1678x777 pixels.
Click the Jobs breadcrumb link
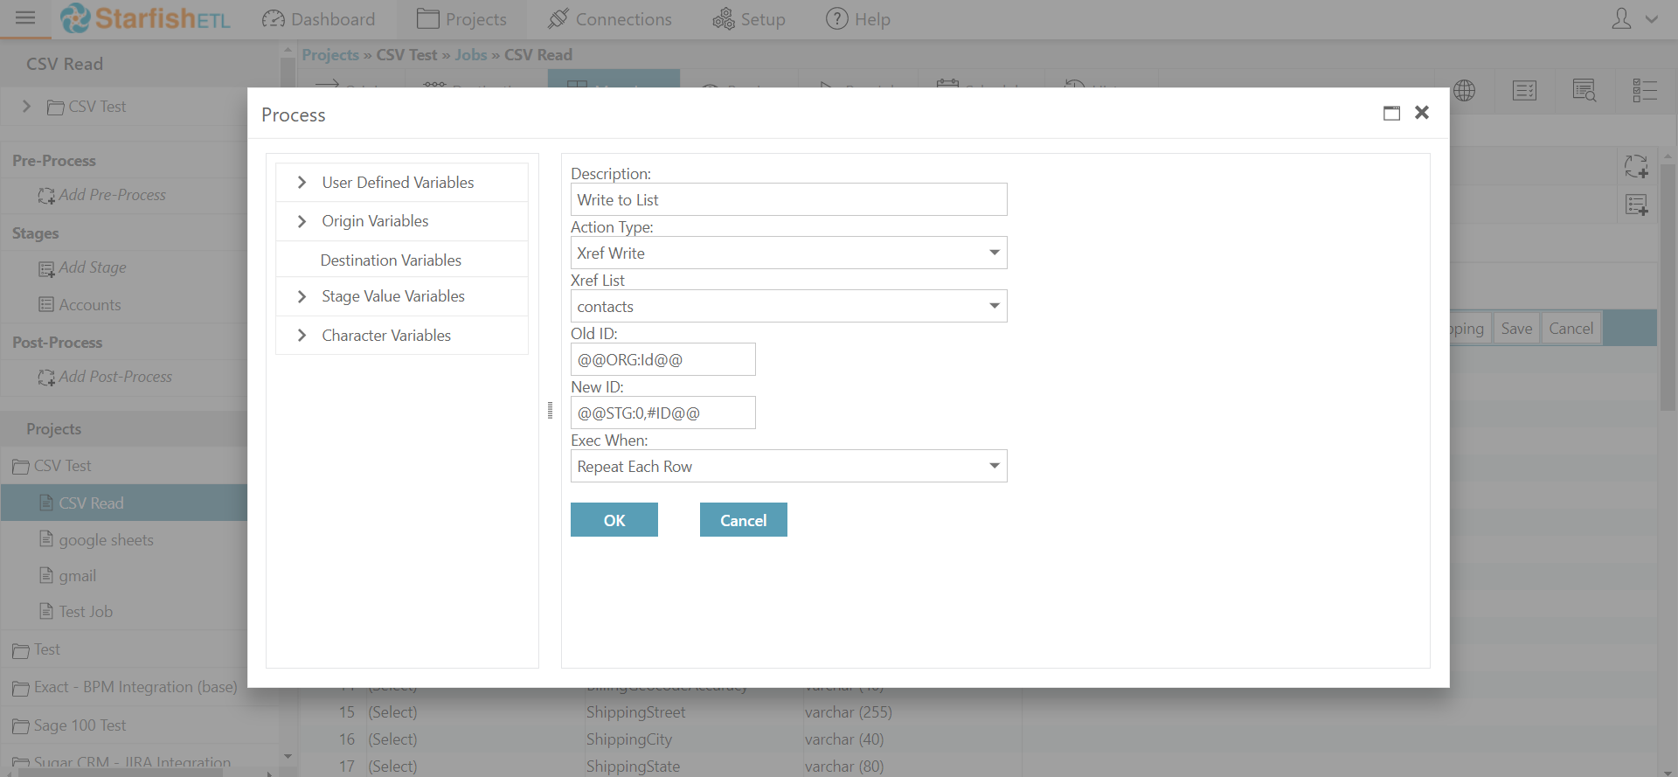[x=470, y=55]
